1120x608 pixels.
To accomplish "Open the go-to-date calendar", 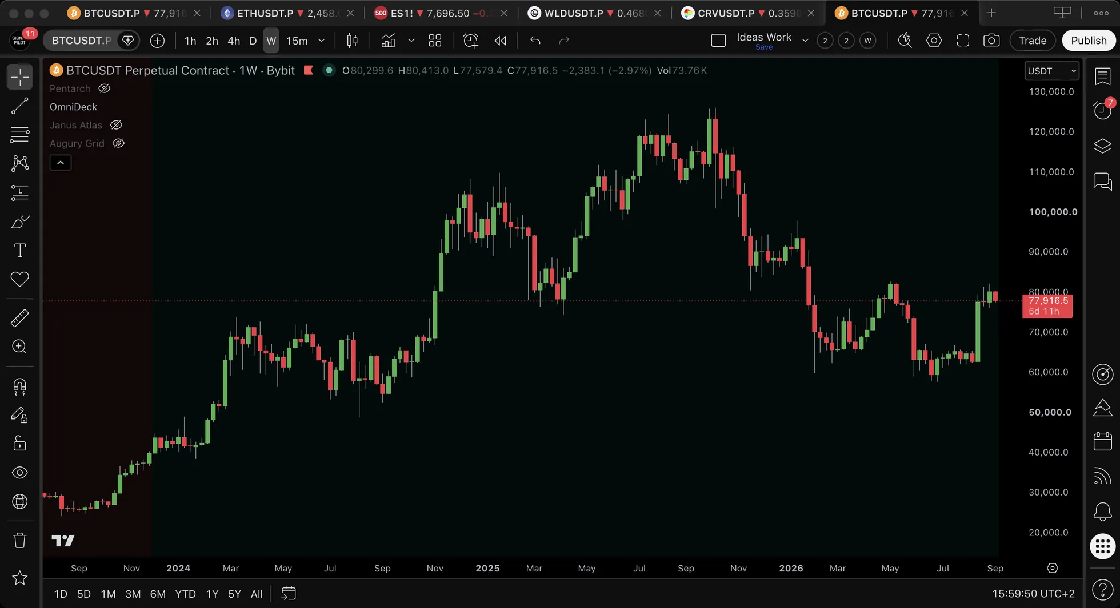I will (289, 594).
